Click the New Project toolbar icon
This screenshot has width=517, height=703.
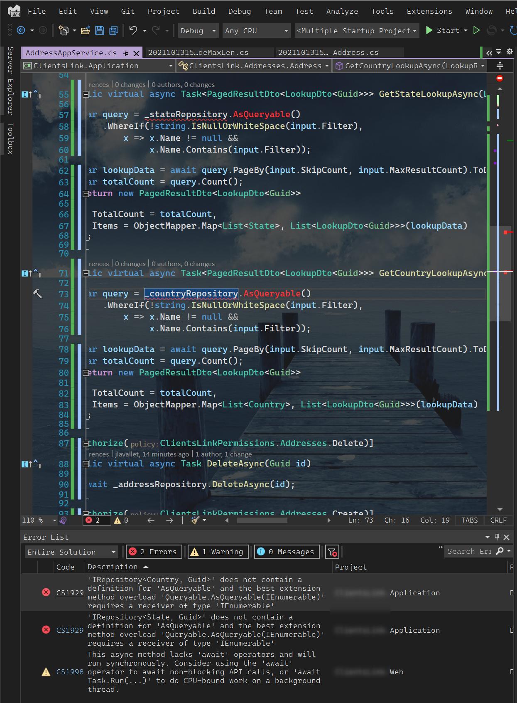[64, 30]
